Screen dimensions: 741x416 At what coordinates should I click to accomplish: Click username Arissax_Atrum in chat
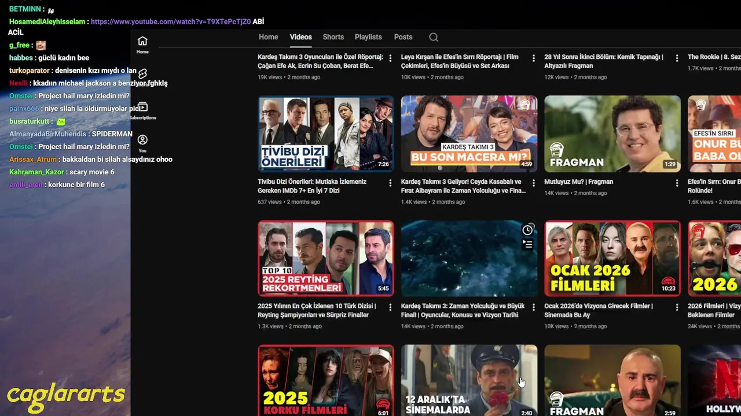(33, 159)
